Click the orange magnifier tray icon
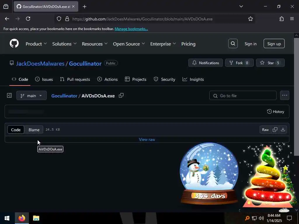 [247, 218]
